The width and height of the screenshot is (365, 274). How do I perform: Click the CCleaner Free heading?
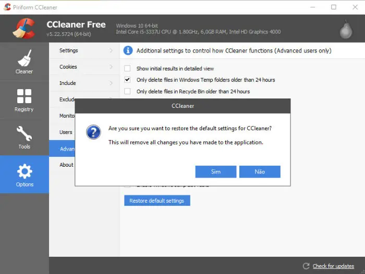76,24
